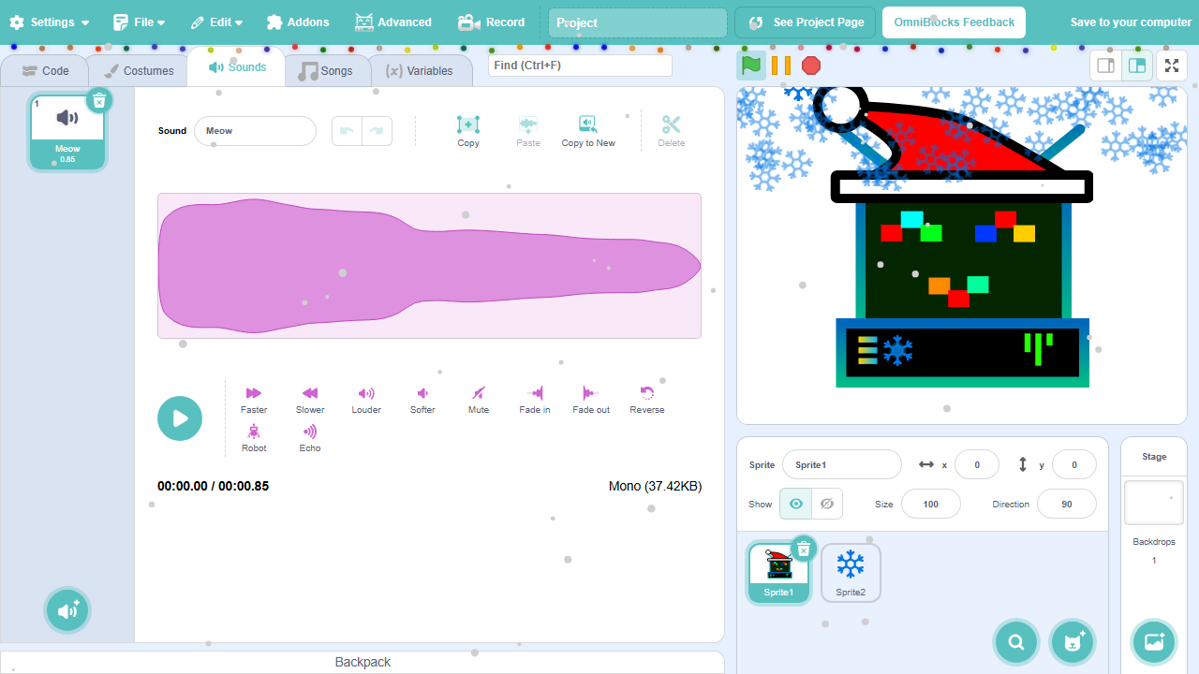Apply the Echo effect
The image size is (1199, 674).
coord(310,437)
